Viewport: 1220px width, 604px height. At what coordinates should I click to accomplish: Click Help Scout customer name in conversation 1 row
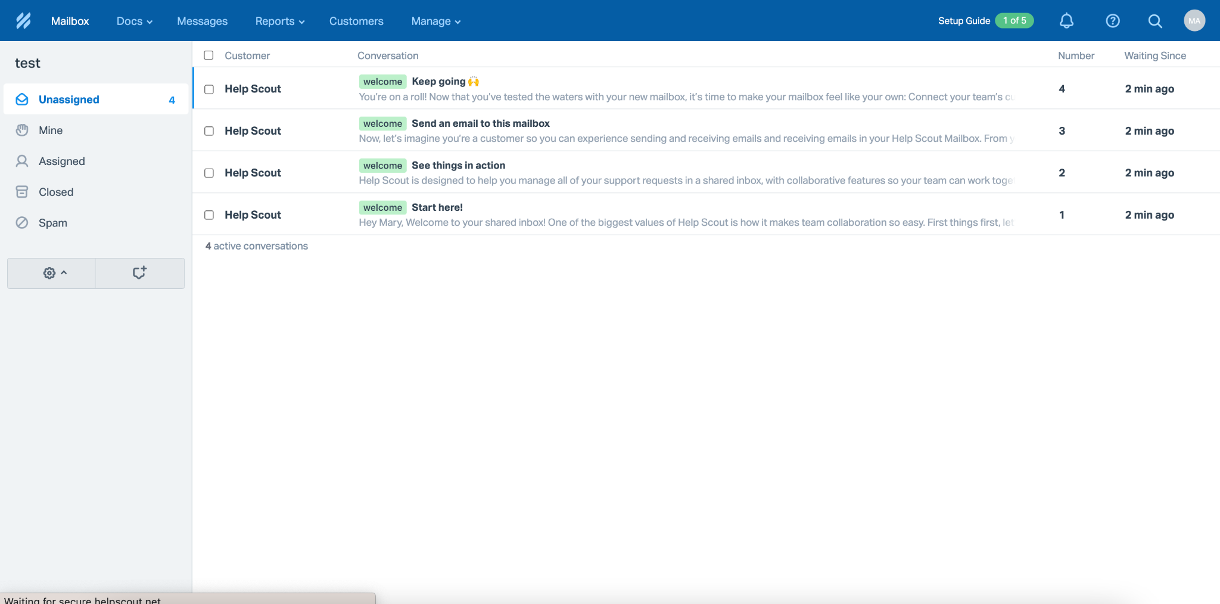coord(253,215)
